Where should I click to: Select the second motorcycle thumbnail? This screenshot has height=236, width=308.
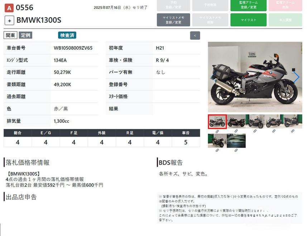236,122
